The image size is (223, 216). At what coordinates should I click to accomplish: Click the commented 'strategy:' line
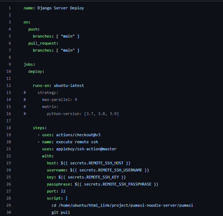(x=48, y=93)
